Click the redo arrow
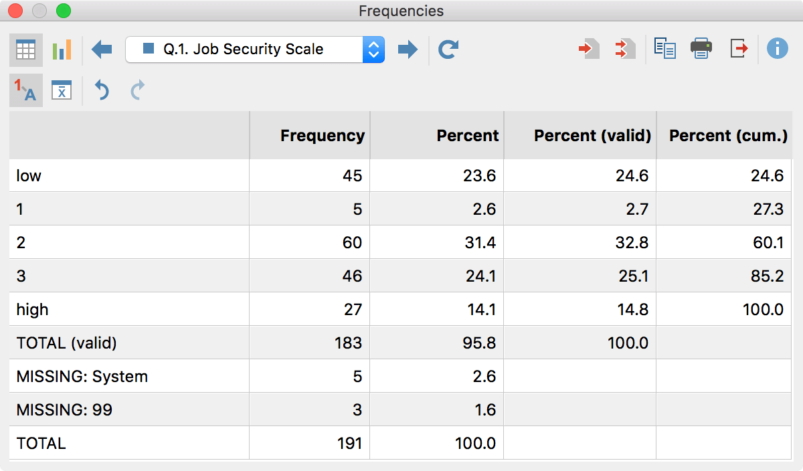The height and width of the screenshot is (471, 803). [x=137, y=90]
